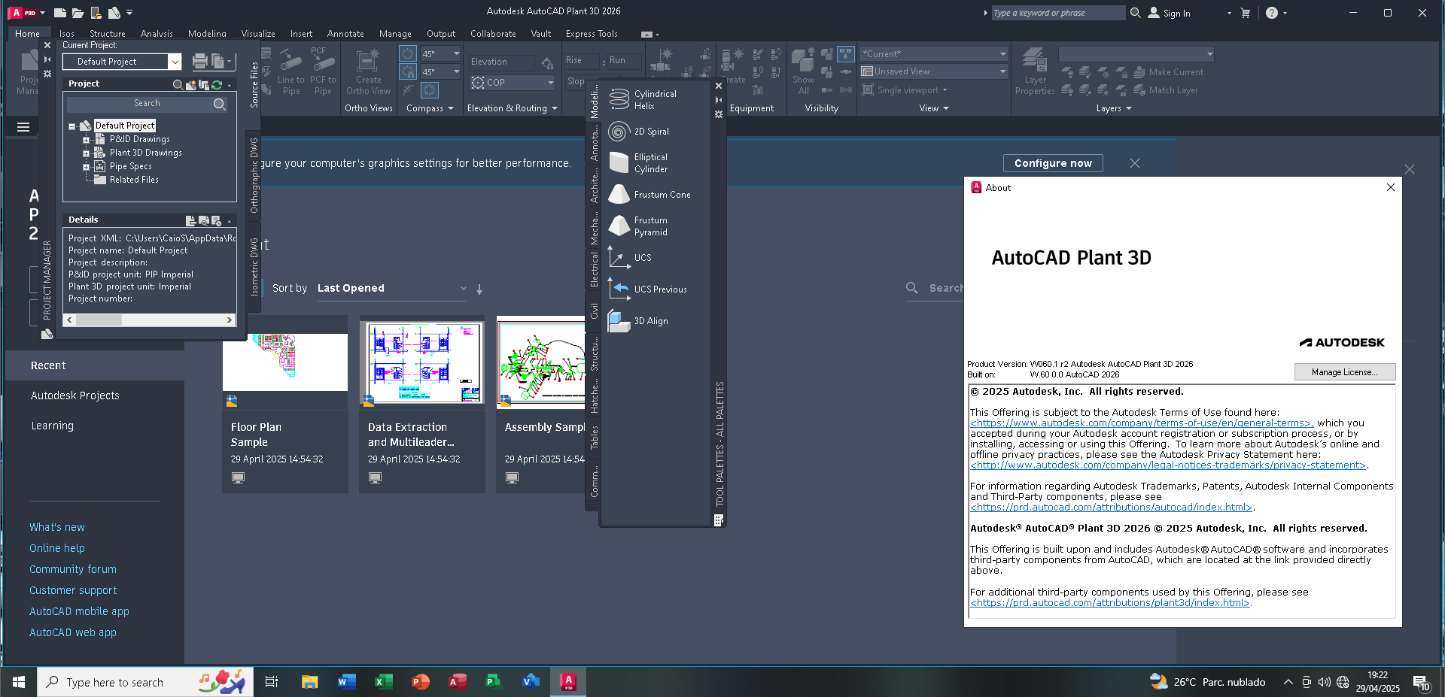Click the Manage License button

click(x=1344, y=372)
